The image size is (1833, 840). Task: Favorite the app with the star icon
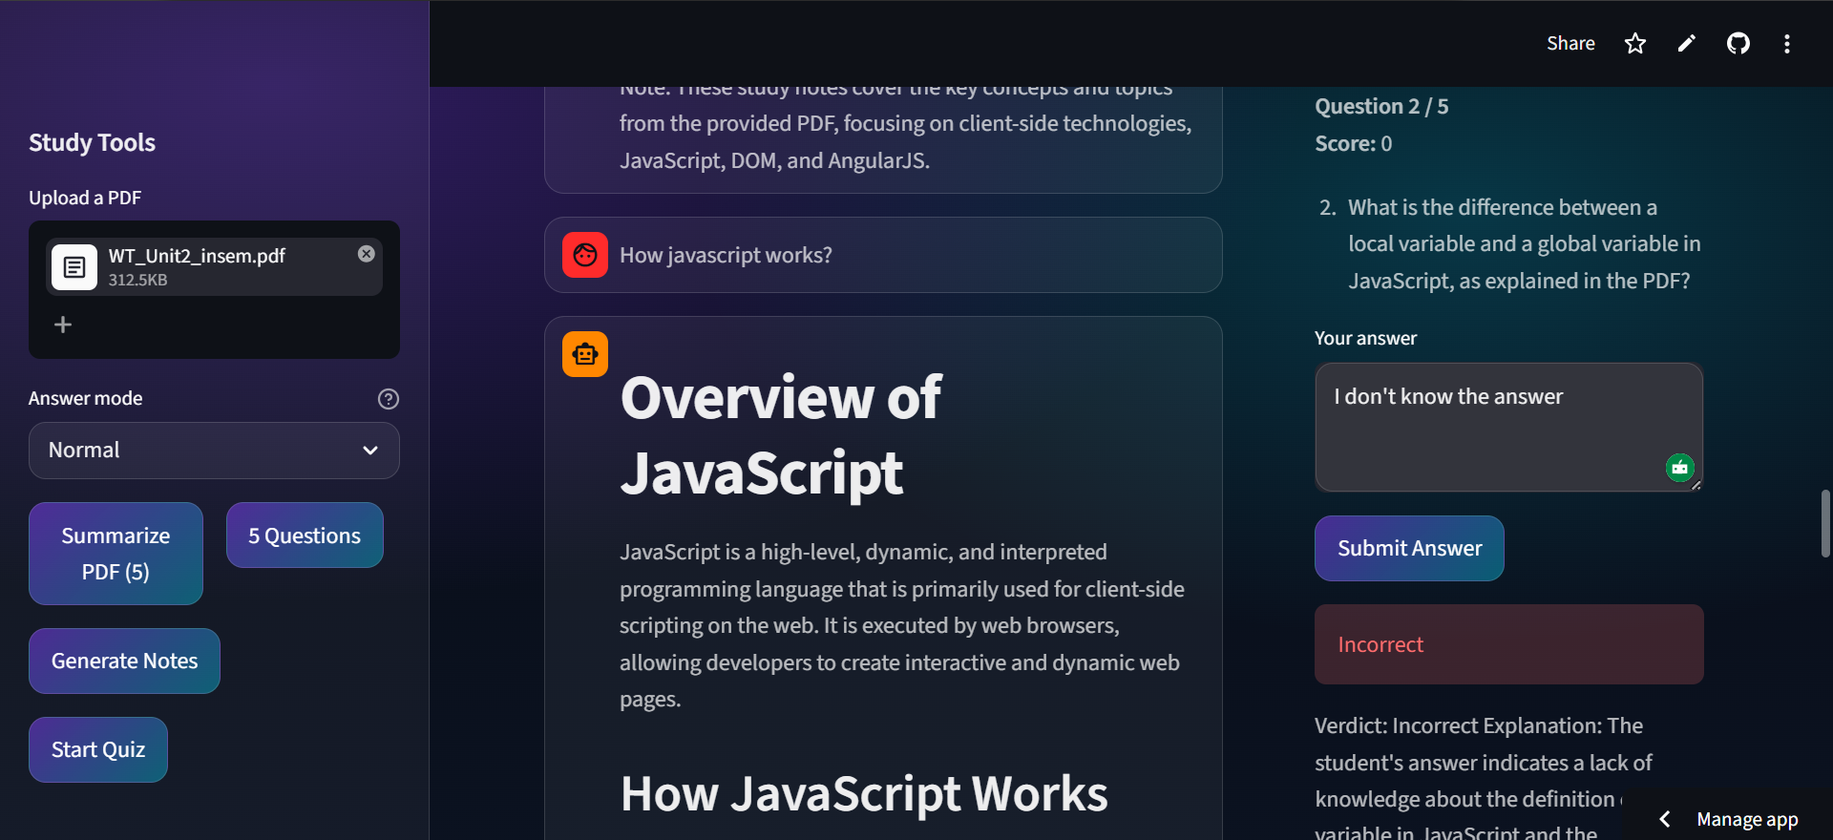click(x=1635, y=44)
